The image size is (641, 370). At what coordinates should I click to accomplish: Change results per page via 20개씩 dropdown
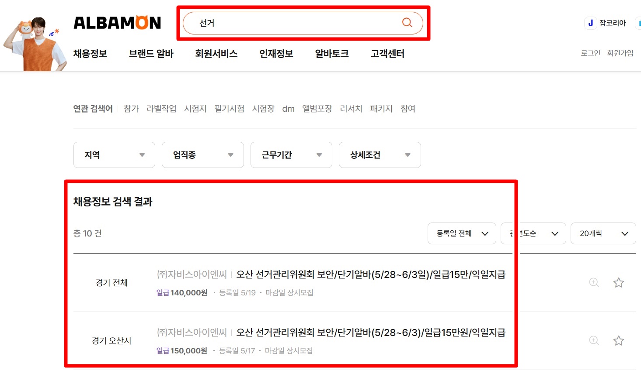[603, 233]
